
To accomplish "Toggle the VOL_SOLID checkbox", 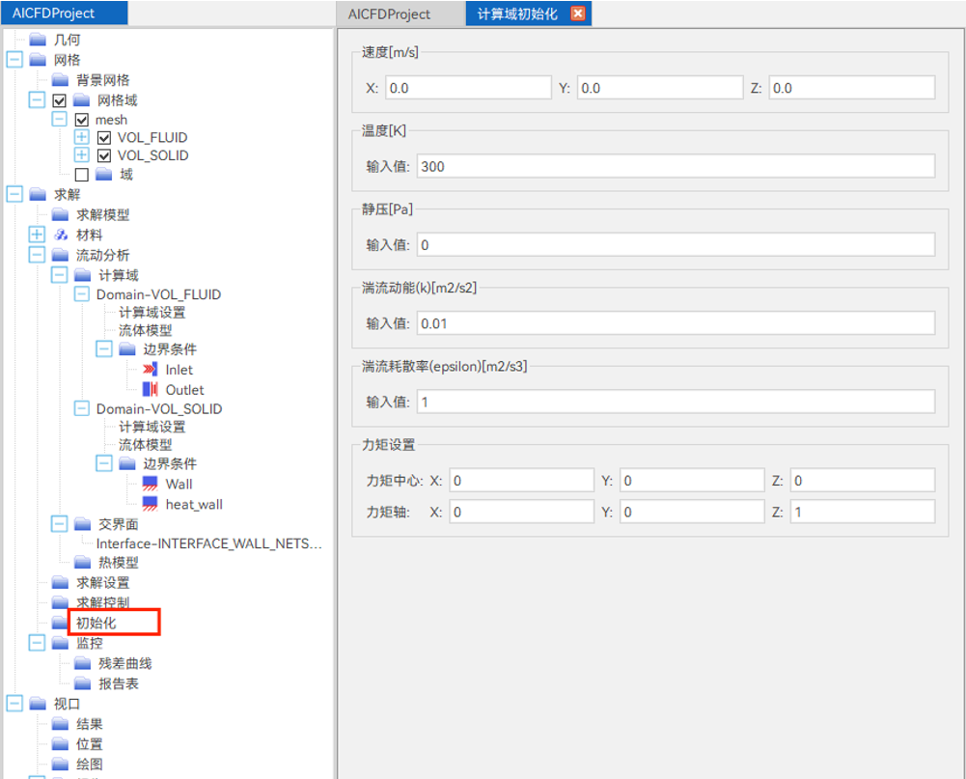I will pos(103,155).
